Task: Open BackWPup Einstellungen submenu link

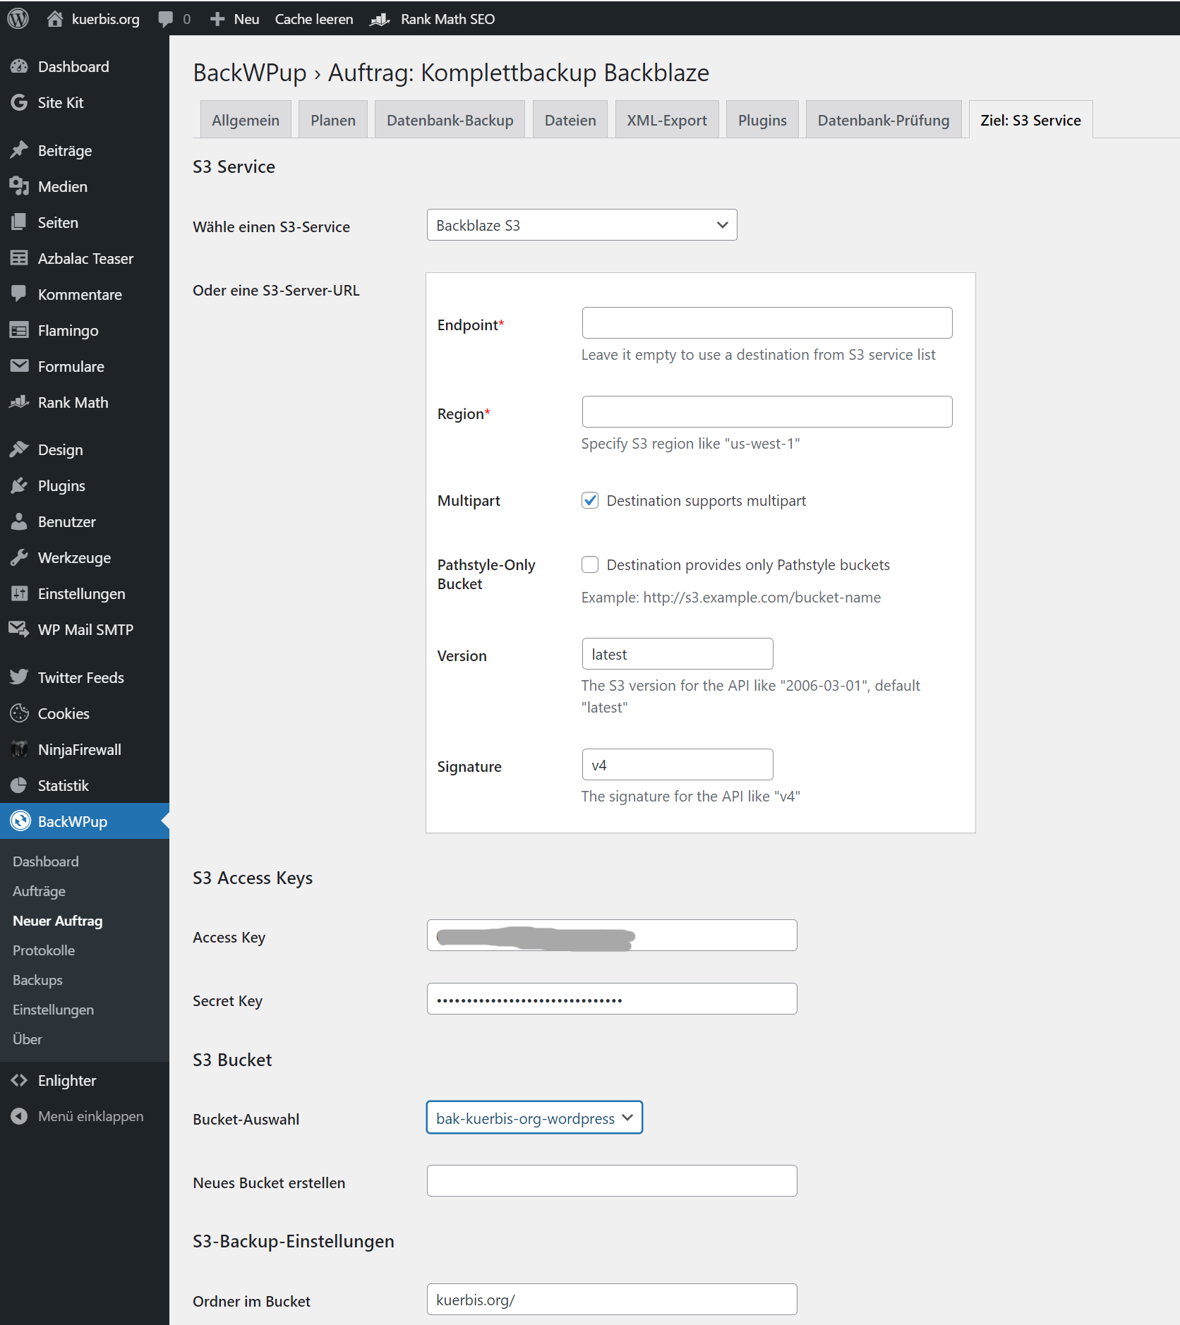Action: [x=53, y=1010]
